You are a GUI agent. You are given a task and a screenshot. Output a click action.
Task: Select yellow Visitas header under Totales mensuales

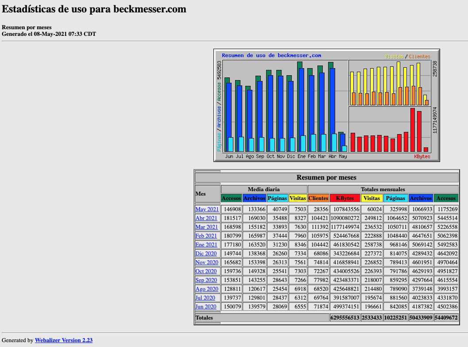tap(371, 198)
